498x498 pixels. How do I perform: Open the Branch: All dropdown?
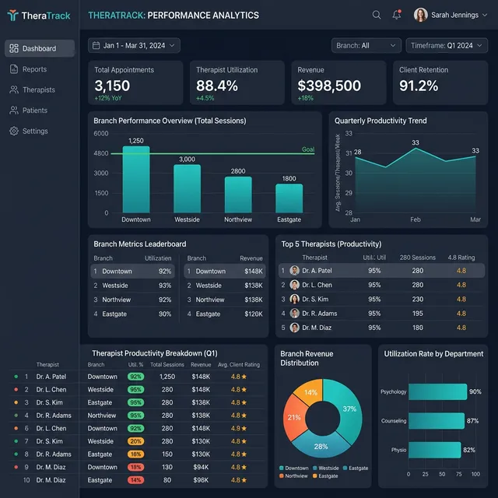click(366, 45)
